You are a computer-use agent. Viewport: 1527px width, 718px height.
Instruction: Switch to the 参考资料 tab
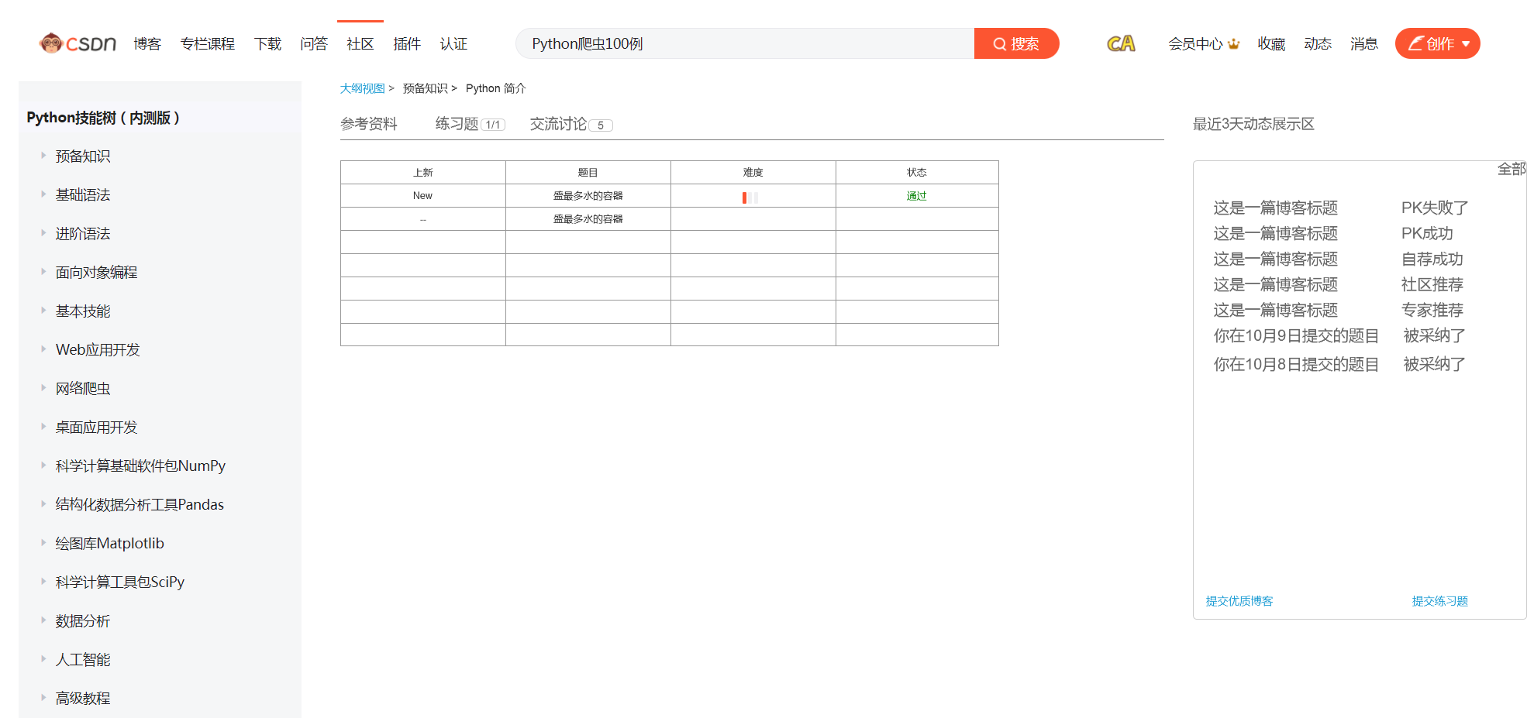(369, 124)
